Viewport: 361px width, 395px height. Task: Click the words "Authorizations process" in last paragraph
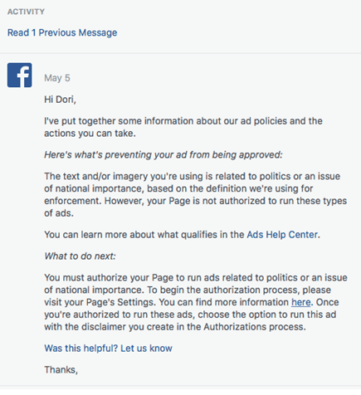coord(255,327)
